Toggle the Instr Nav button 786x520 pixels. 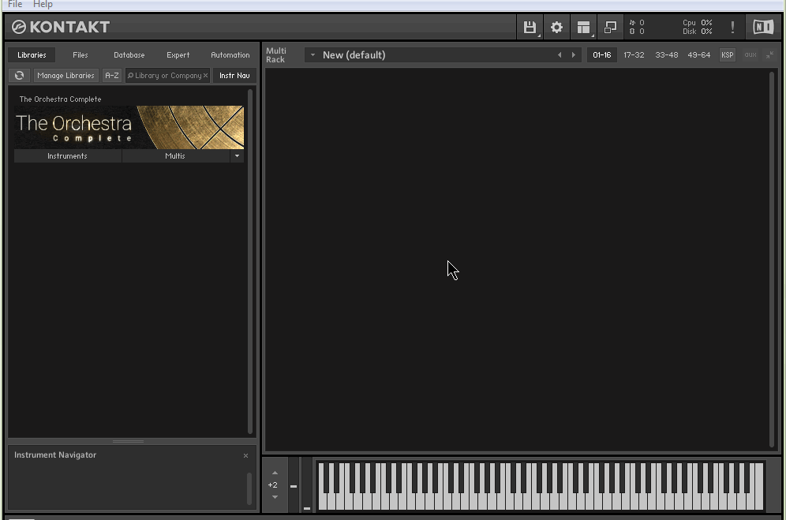pos(234,75)
